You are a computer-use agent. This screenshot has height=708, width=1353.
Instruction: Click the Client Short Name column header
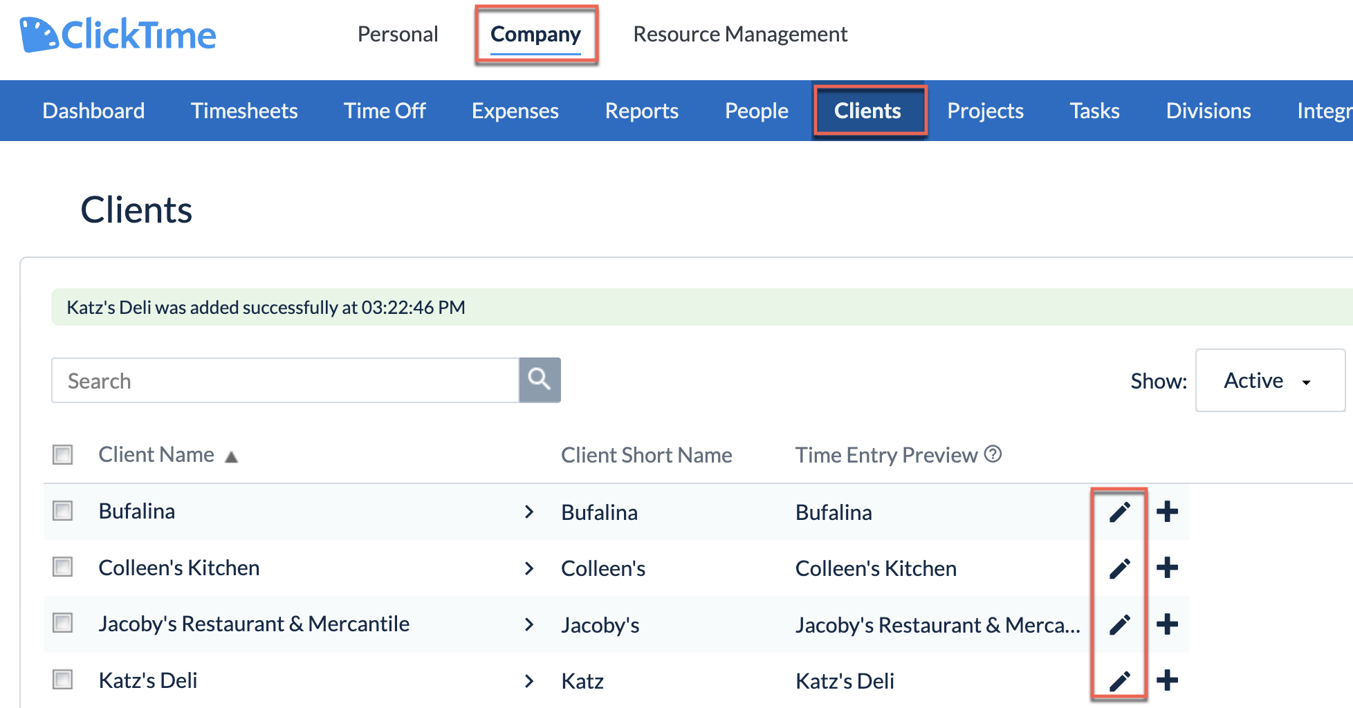click(646, 455)
